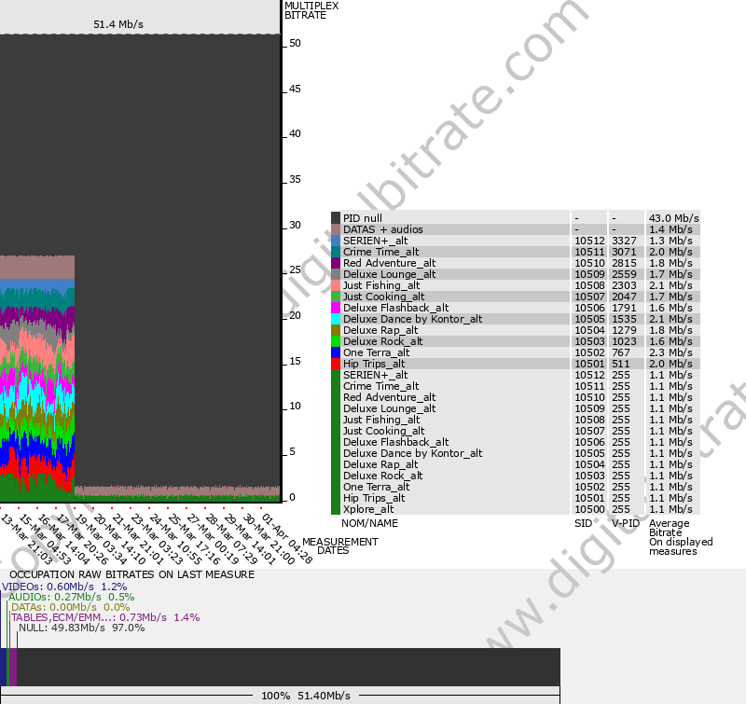This screenshot has width=746, height=704.
Task: Select the olive swatch for Deluxe Rap_alt 1279
Action: click(336, 330)
